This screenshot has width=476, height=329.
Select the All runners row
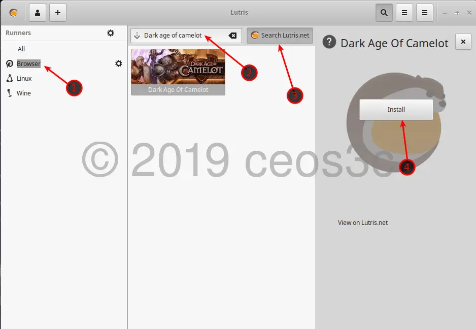(x=63, y=49)
